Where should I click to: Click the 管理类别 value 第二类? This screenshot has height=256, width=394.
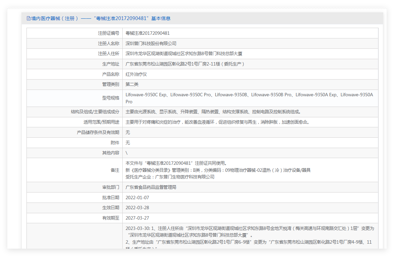coord(132,84)
